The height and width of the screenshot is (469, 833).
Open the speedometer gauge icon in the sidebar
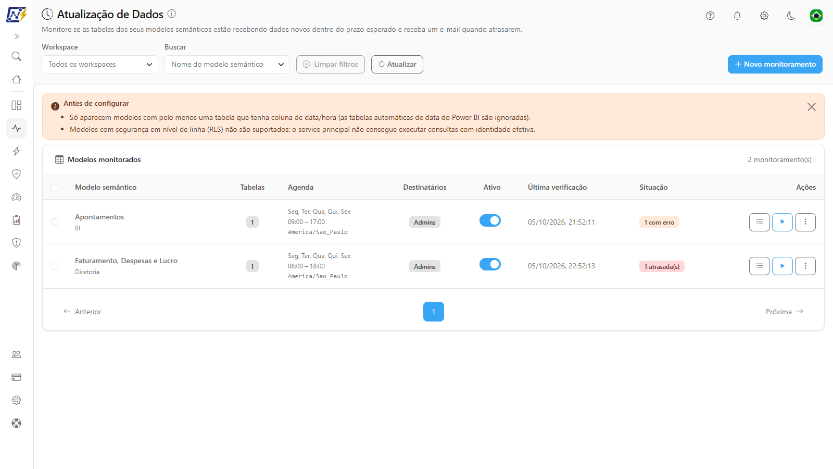pos(17,197)
